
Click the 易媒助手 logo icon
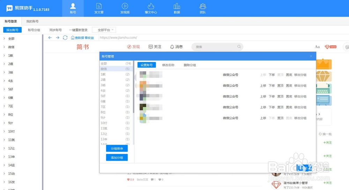click(9, 8)
